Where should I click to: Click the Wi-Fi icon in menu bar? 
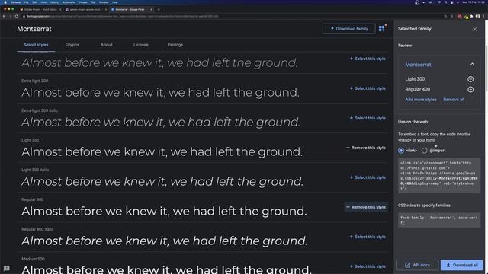(x=439, y=2)
